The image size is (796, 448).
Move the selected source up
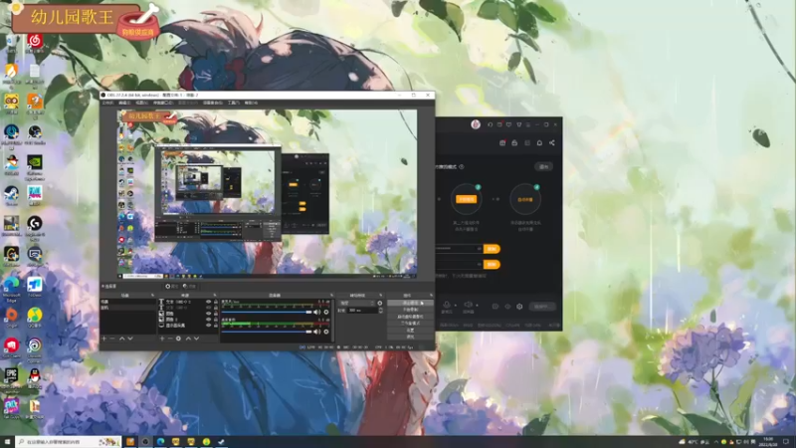(188, 338)
